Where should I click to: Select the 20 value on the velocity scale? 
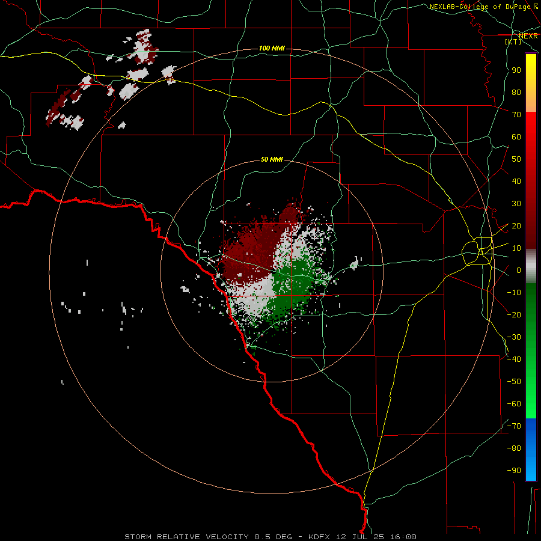click(x=516, y=226)
